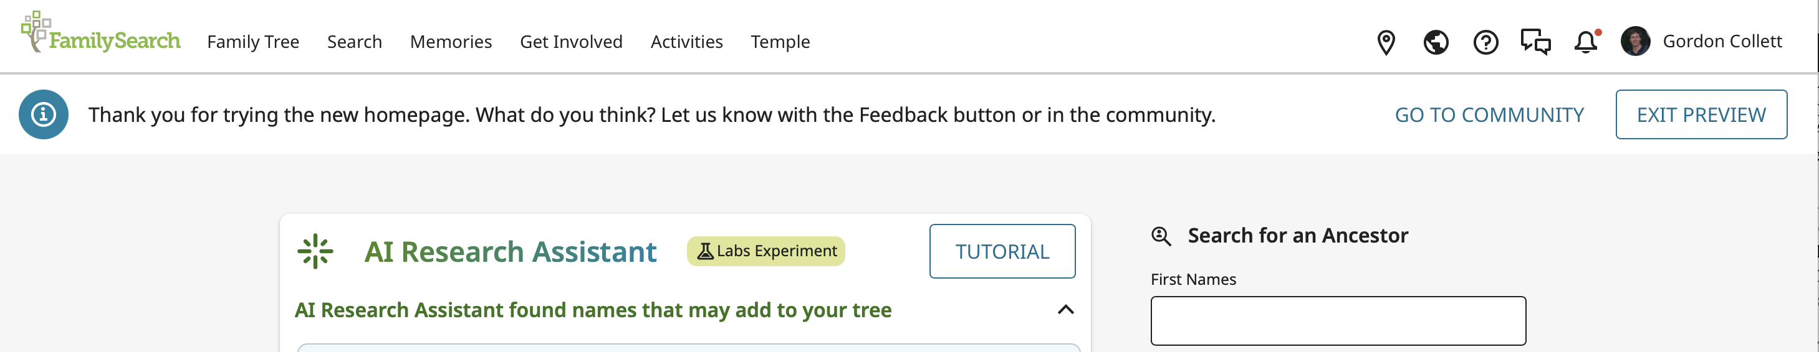Open the help question mark icon
This screenshot has height=352, width=1819.
click(x=1485, y=42)
